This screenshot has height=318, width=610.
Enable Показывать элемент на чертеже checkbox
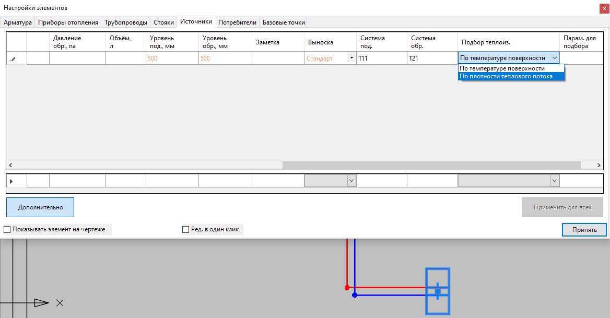click(7, 229)
